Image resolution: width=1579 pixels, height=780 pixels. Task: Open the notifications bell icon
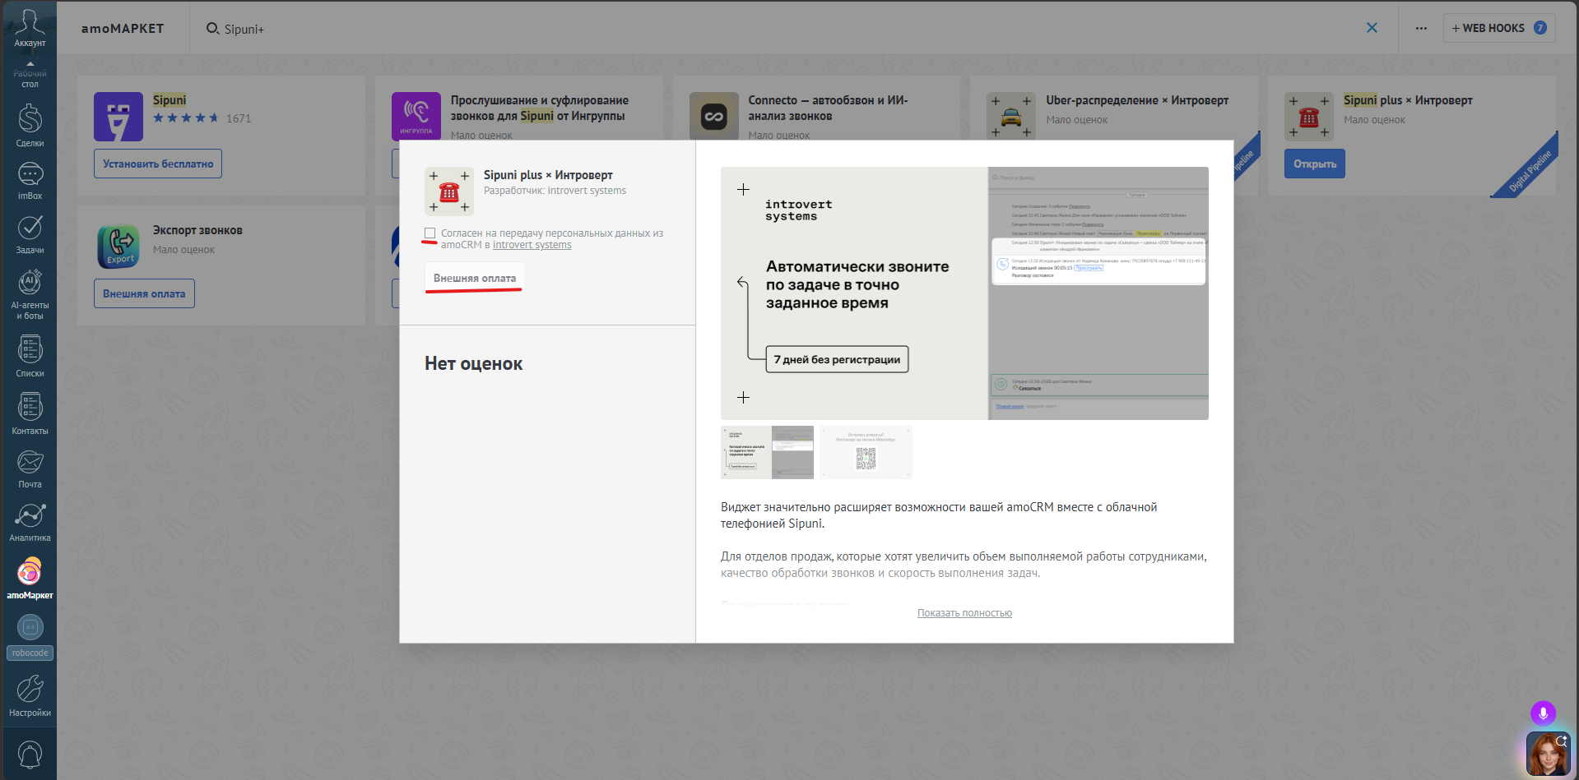pyautogui.click(x=30, y=755)
